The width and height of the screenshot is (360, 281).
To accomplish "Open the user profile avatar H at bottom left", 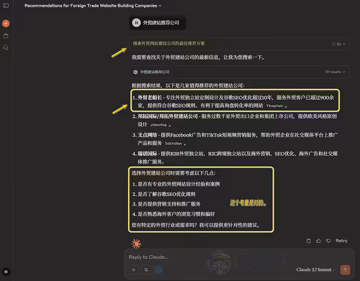I will tap(6, 272).
